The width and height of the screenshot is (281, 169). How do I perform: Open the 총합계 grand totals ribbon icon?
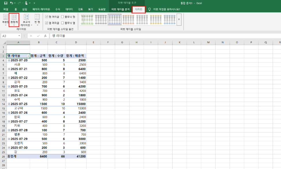coord(14,20)
